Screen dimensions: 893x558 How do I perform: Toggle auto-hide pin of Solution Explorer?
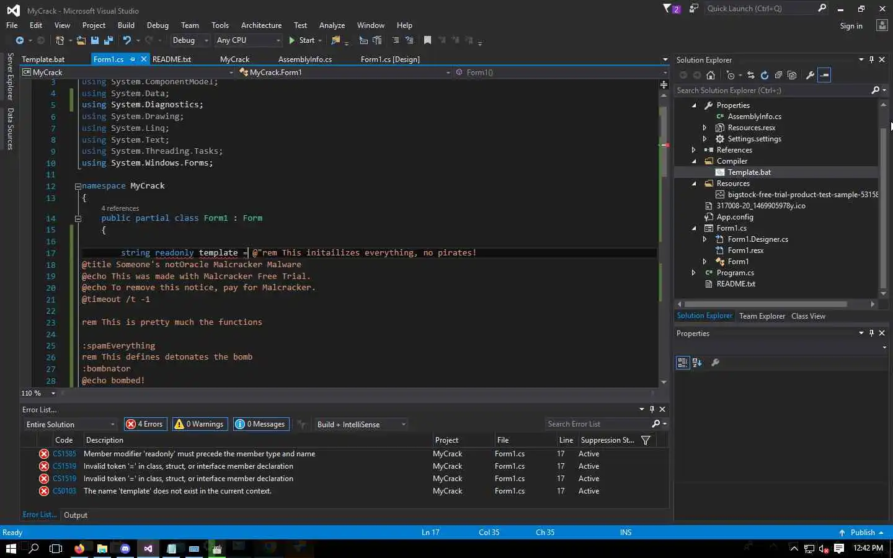871,60
